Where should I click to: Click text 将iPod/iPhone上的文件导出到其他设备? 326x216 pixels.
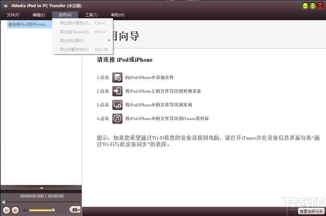point(163,91)
